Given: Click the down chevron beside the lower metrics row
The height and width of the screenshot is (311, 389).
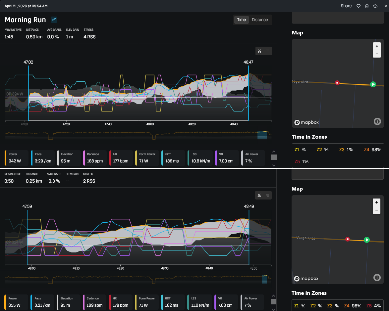Looking at the screenshot, I should coord(274,309).
